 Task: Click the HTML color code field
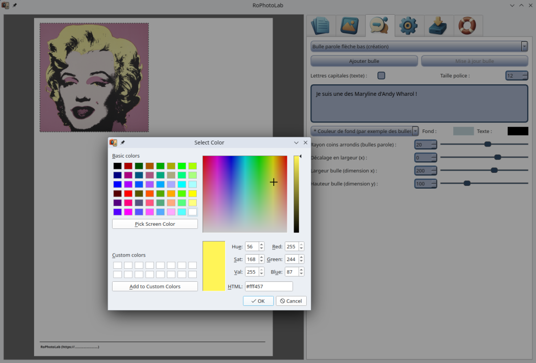[x=268, y=287]
